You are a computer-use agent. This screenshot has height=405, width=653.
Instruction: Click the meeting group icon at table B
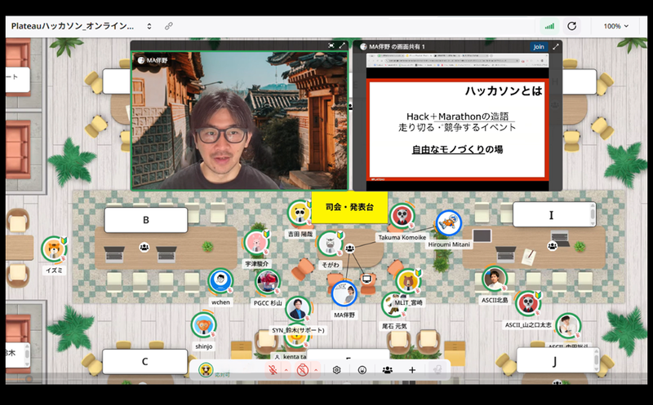pos(144,247)
